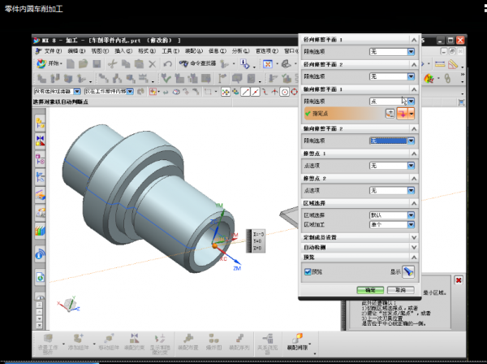Click the green 确定 OK button
The height and width of the screenshot is (364, 487).
(370, 290)
